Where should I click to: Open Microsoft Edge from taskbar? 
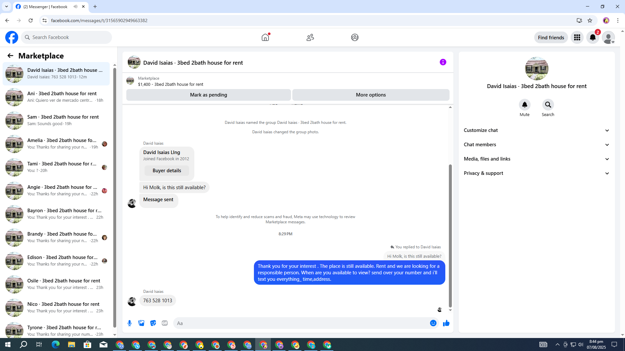(x=56, y=344)
